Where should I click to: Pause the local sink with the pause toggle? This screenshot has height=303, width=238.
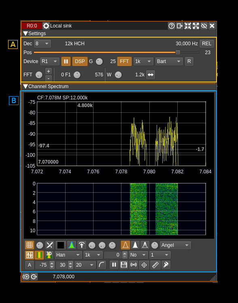point(66,61)
